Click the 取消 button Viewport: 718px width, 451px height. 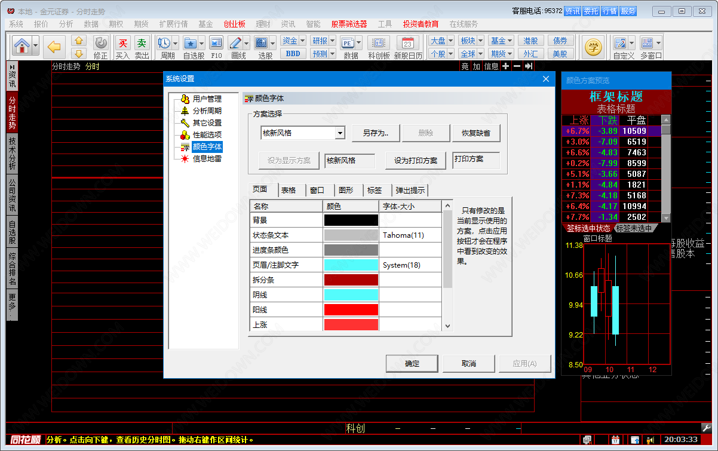tap(469, 363)
